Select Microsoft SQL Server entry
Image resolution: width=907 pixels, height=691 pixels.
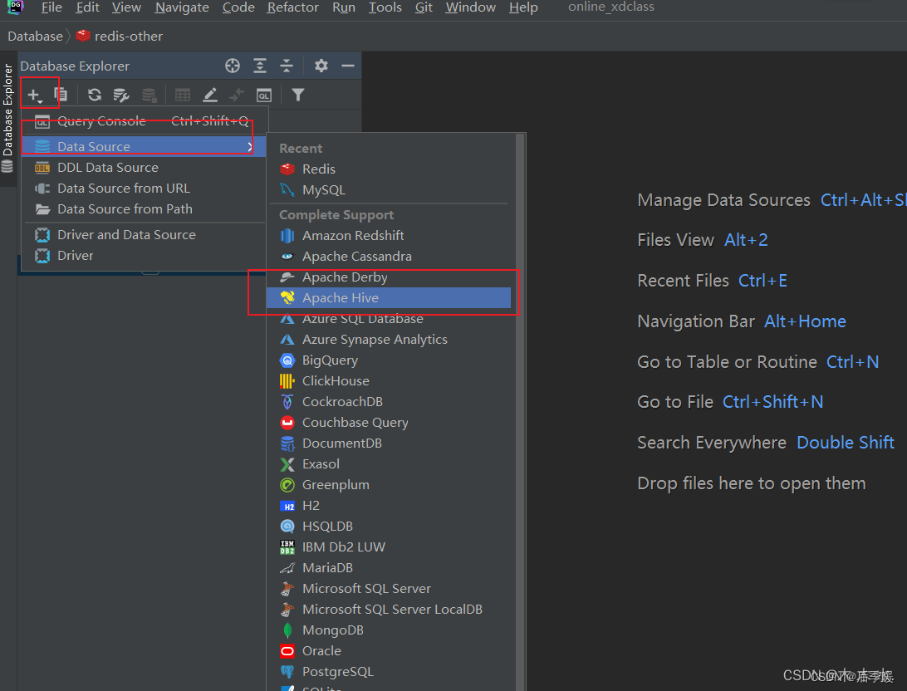pyautogui.click(x=389, y=589)
